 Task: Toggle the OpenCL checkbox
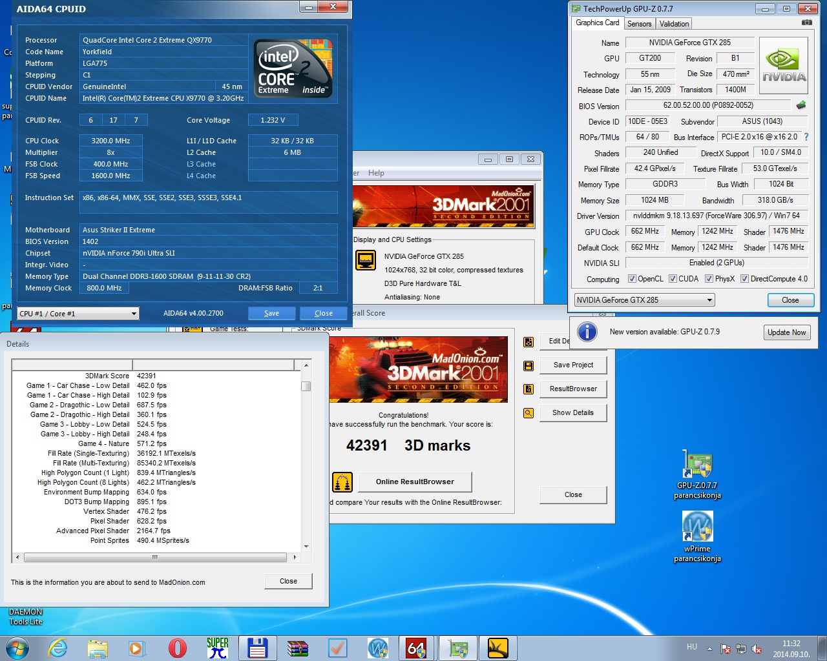click(x=633, y=279)
